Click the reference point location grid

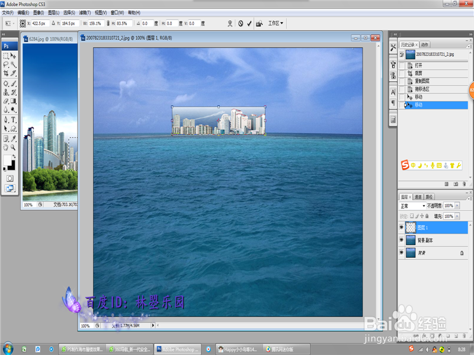tap(23, 23)
